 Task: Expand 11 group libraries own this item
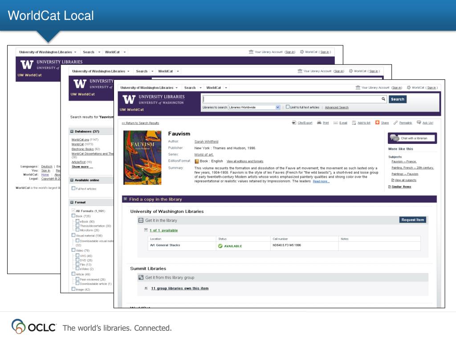[x=146, y=288]
